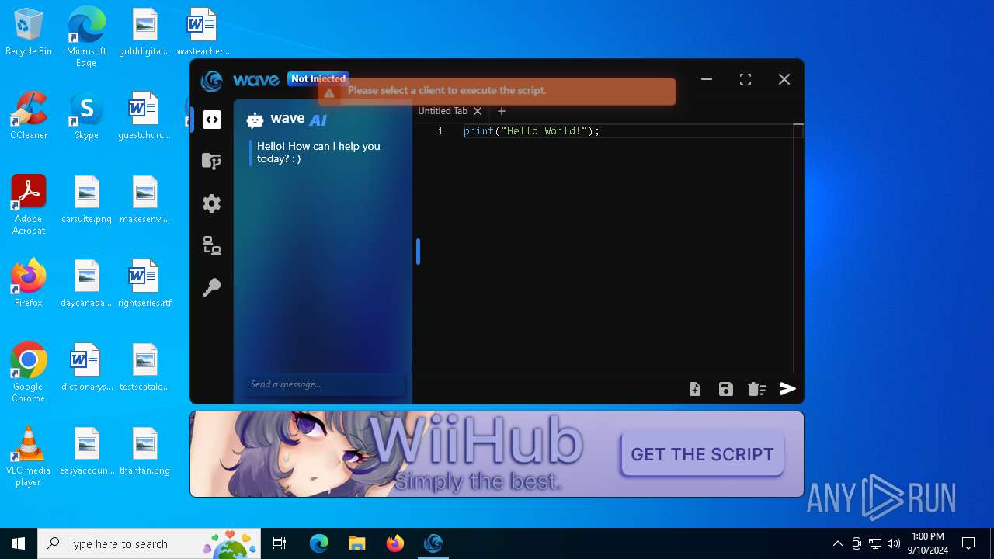Image resolution: width=994 pixels, height=559 pixels.
Task: Save the script with the floppy icon
Action: 726,389
